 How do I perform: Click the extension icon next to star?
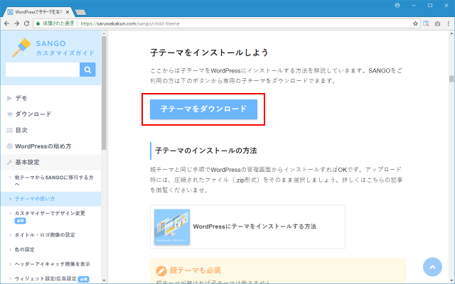tap(426, 23)
